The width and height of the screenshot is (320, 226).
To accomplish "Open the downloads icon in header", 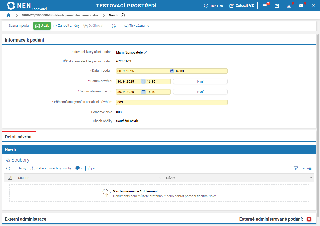I will click(x=289, y=6).
